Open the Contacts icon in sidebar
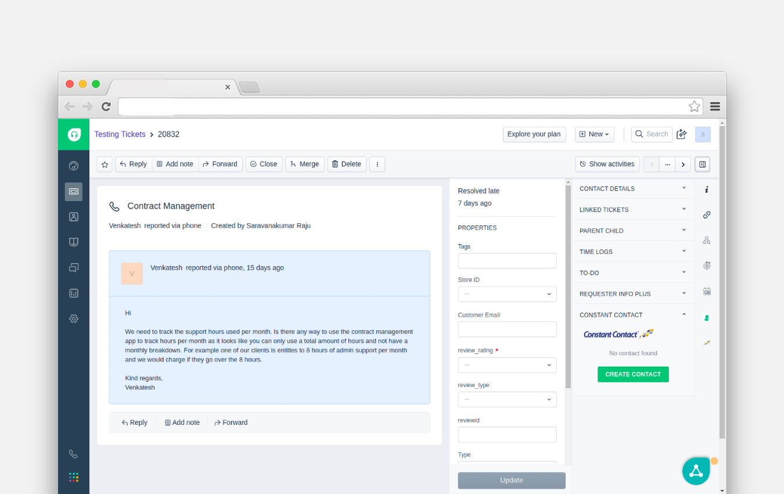Screen dimensions: 784x494 click(x=74, y=217)
